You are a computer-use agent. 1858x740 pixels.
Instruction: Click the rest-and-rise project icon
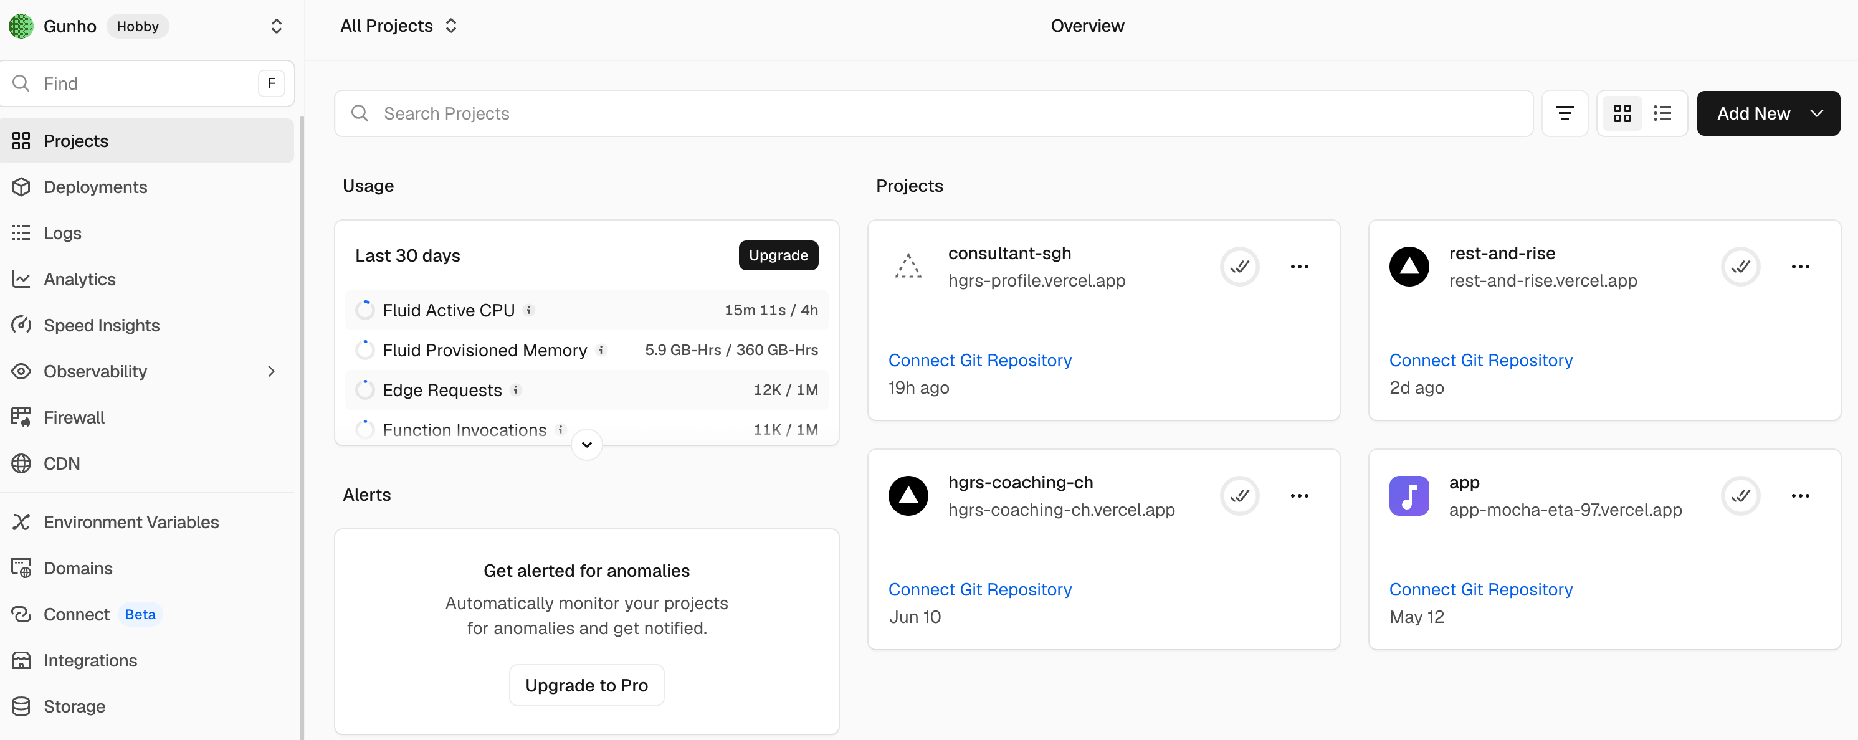1409,267
